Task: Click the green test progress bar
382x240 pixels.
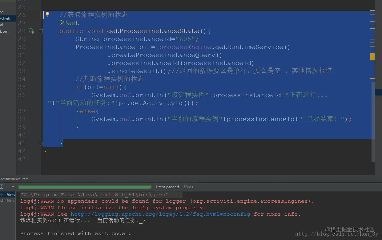Action: [85, 187]
